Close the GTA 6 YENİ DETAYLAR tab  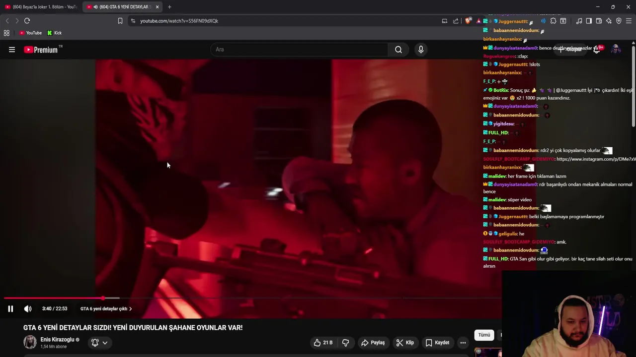(x=157, y=7)
